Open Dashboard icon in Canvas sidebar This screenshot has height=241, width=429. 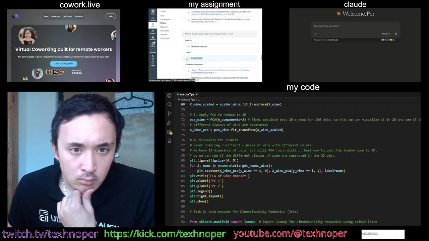pyautogui.click(x=153, y=19)
